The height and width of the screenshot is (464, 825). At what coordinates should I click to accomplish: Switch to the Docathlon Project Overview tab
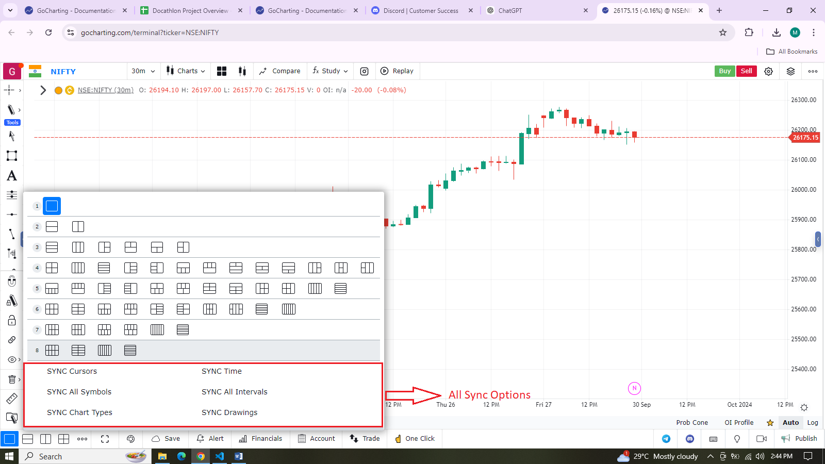click(x=190, y=10)
